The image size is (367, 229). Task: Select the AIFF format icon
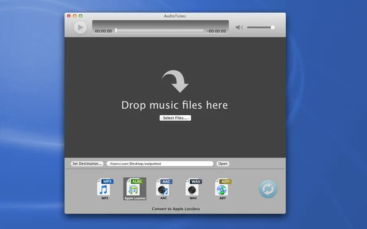click(223, 189)
